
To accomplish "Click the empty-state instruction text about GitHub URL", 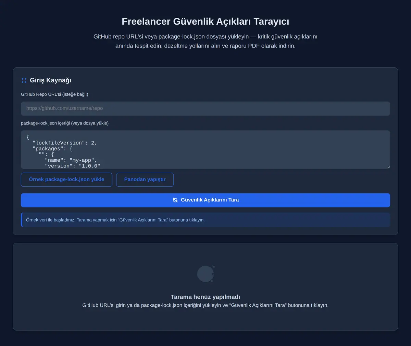I will click(206, 305).
